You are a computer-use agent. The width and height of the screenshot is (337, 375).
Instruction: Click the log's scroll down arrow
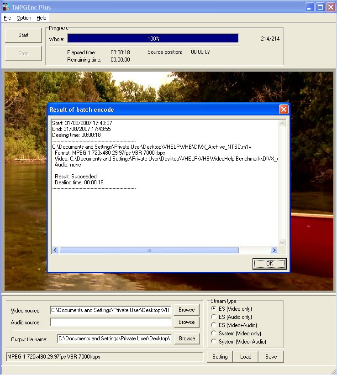tap(282, 242)
